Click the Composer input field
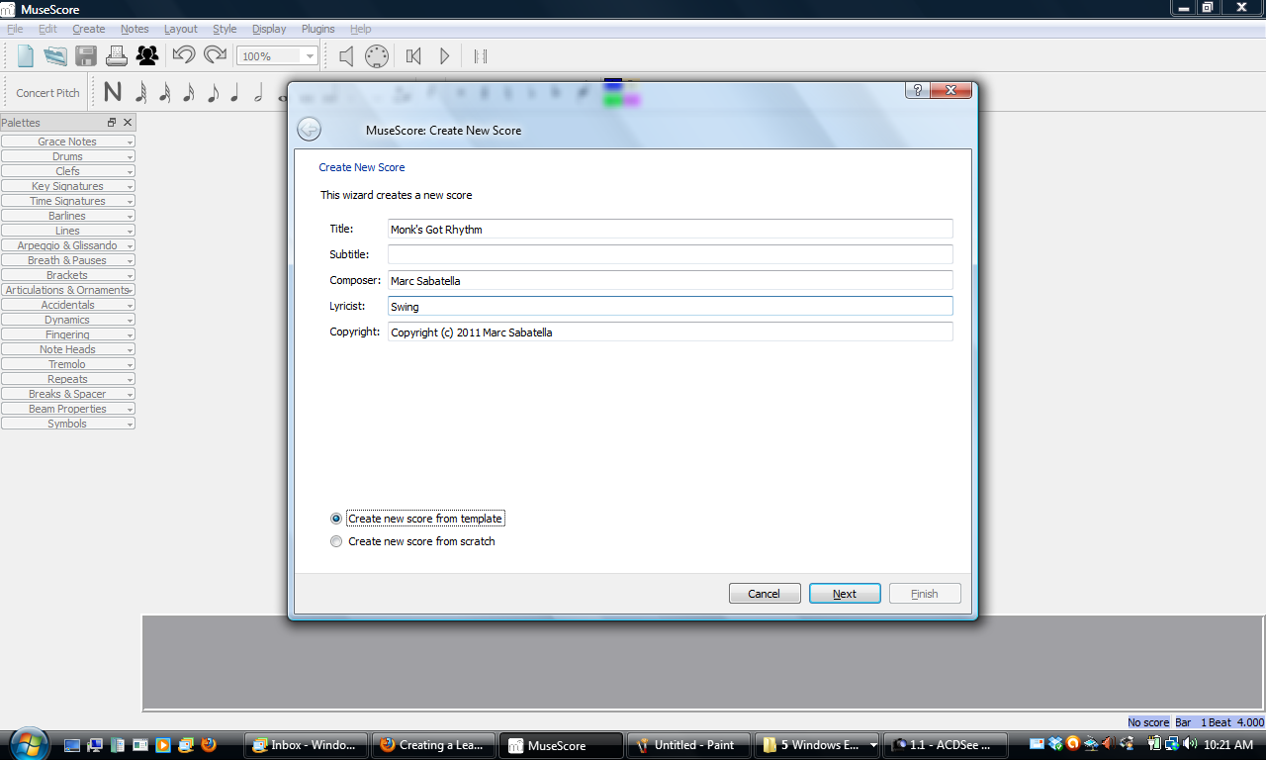The width and height of the screenshot is (1266, 760). click(671, 280)
